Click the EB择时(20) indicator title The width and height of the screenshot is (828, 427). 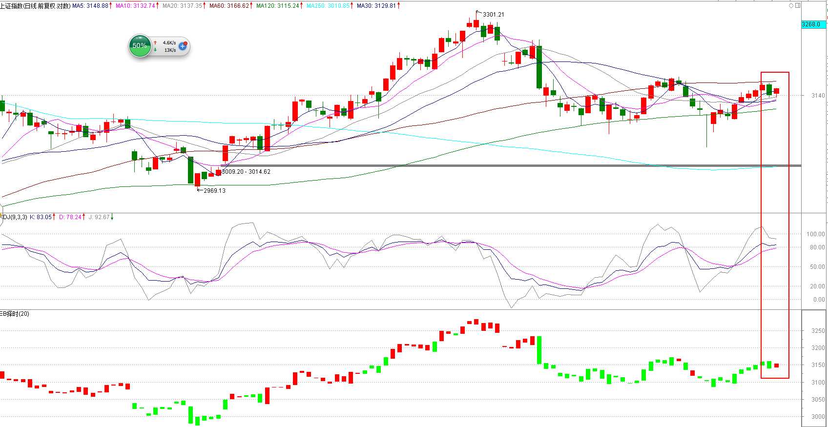[x=15, y=314]
